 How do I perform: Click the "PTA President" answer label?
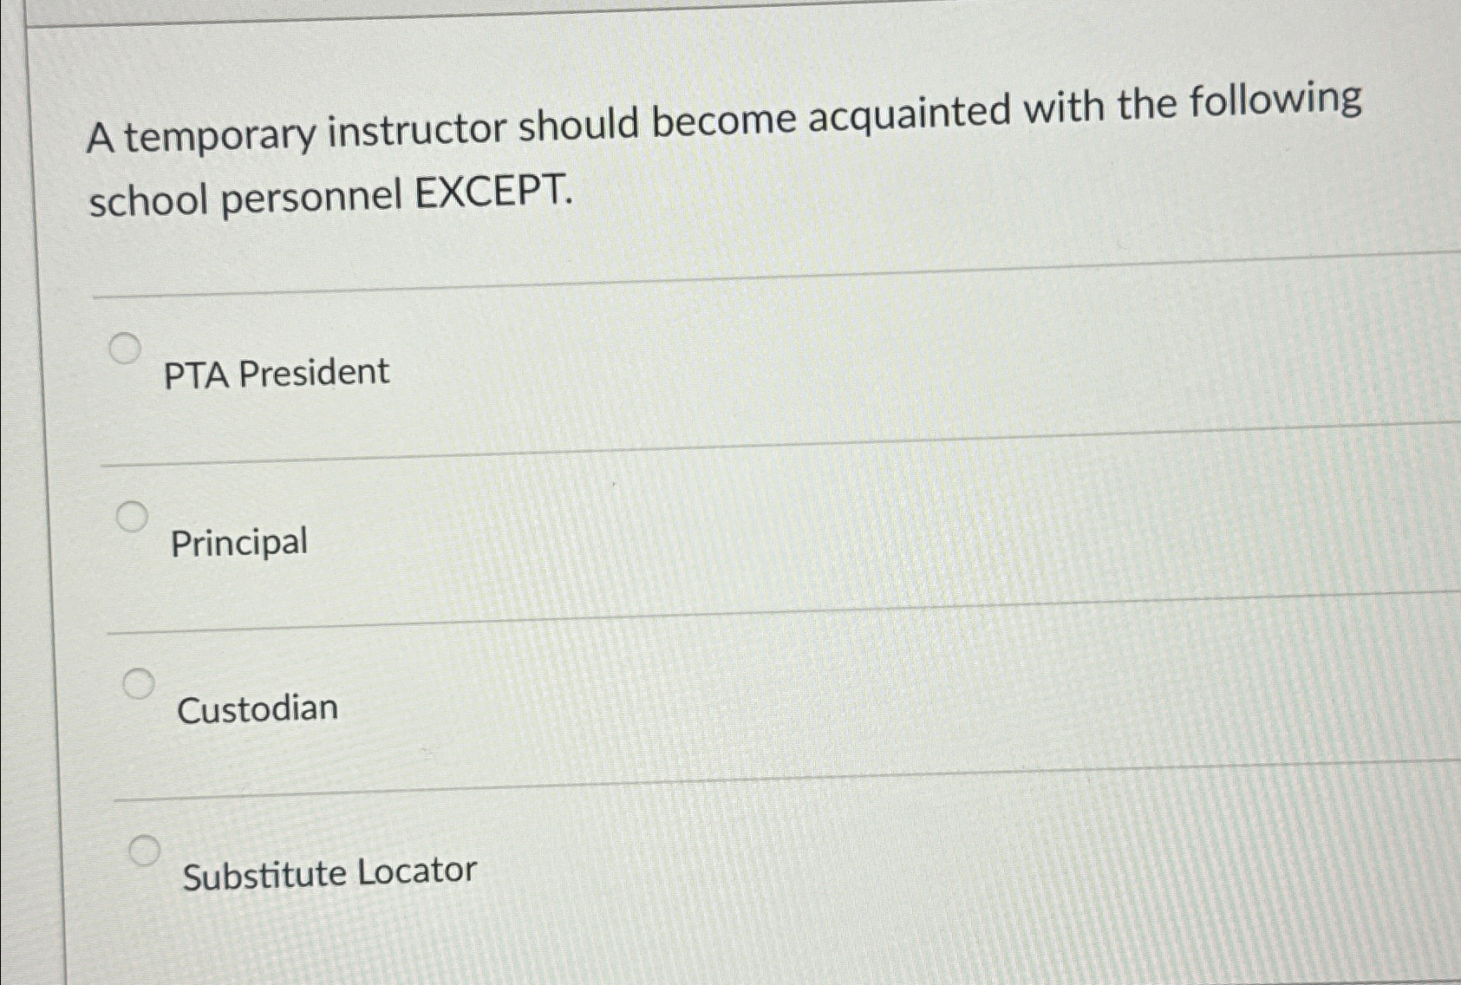pyautogui.click(x=277, y=374)
